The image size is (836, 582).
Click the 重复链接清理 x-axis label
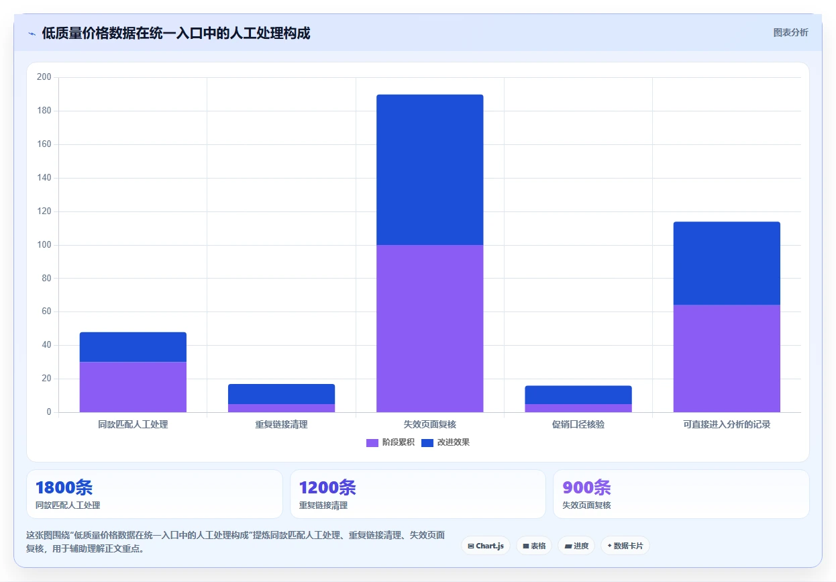281,424
